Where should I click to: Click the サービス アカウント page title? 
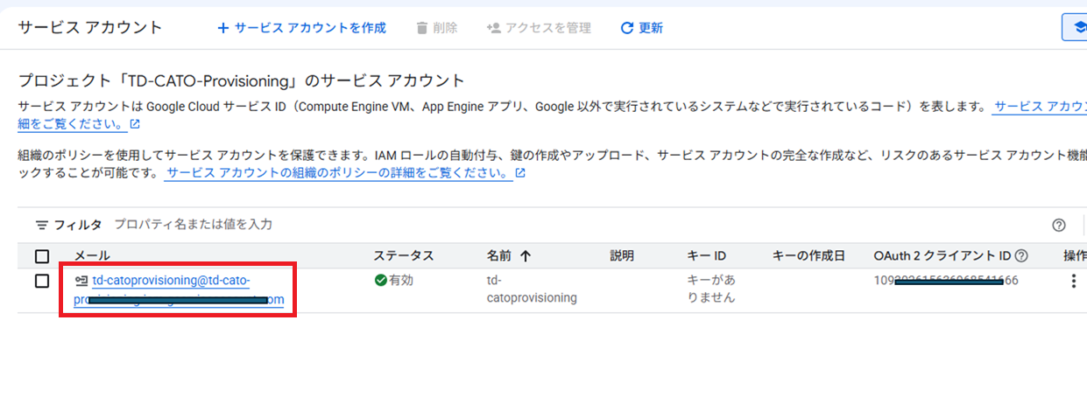(x=90, y=27)
